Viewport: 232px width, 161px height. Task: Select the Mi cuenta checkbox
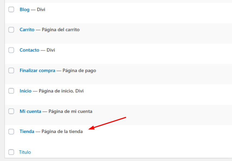(x=11, y=111)
